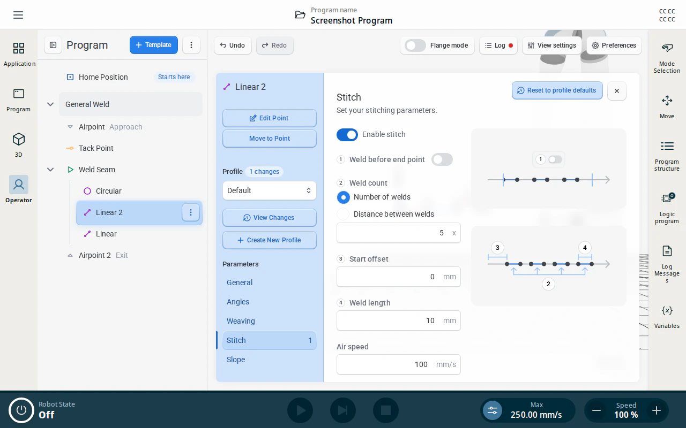Select Distance between welds radio button
The height and width of the screenshot is (428, 686).
click(x=343, y=214)
